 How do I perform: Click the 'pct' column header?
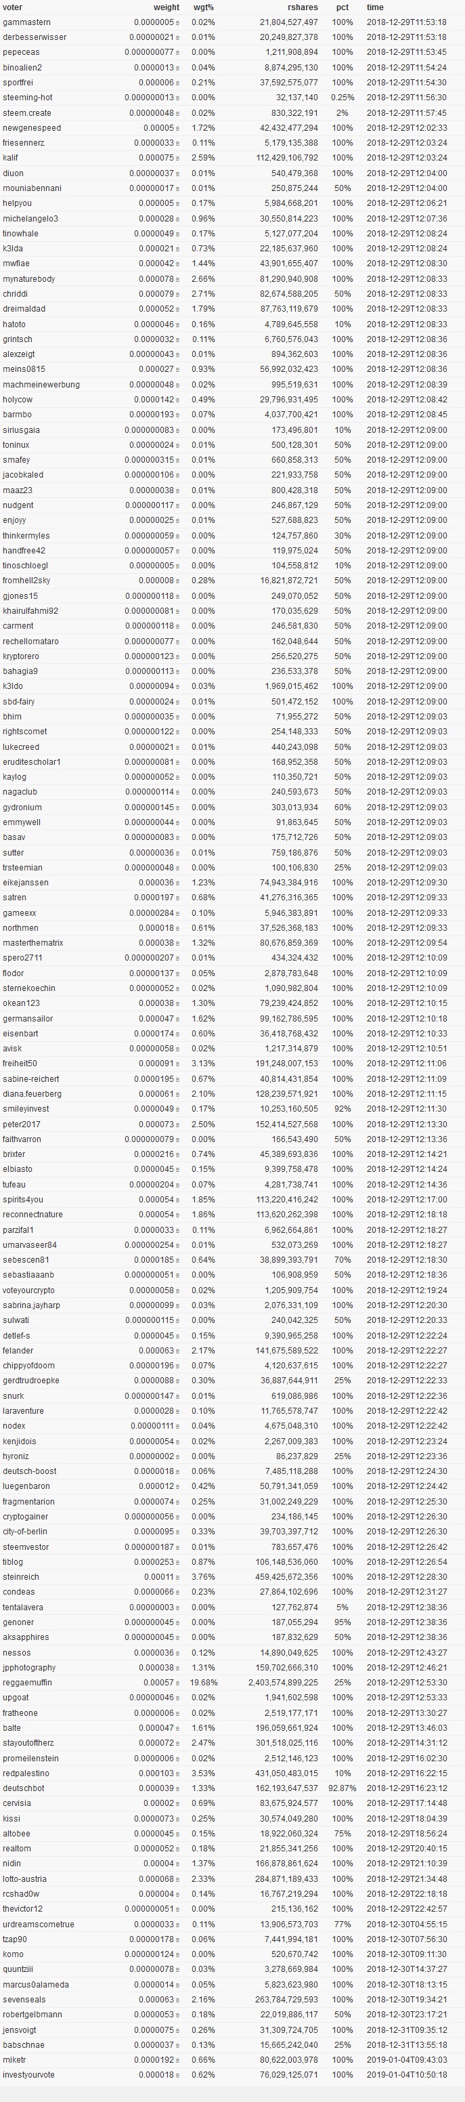click(x=342, y=7)
